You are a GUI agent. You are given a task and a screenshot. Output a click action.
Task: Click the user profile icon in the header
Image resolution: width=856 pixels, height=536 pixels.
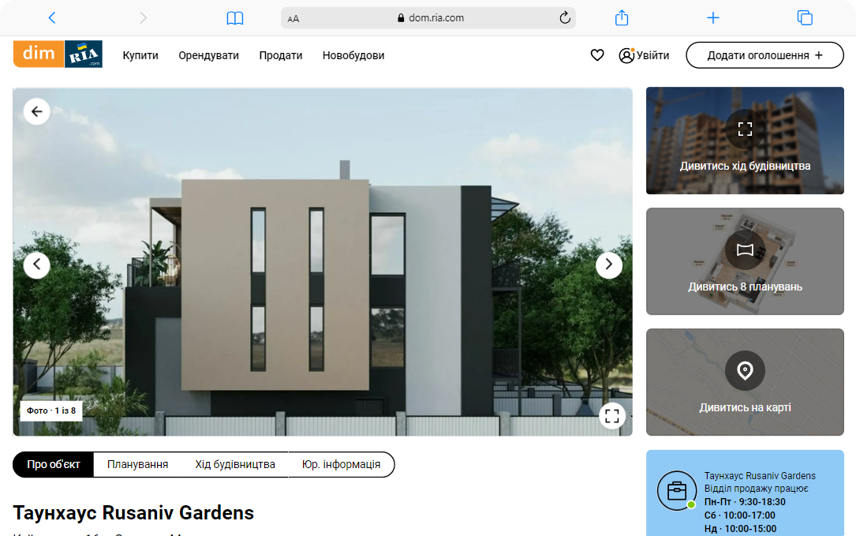(x=626, y=55)
